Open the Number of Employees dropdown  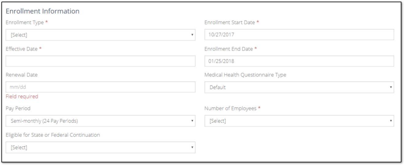coord(299,121)
